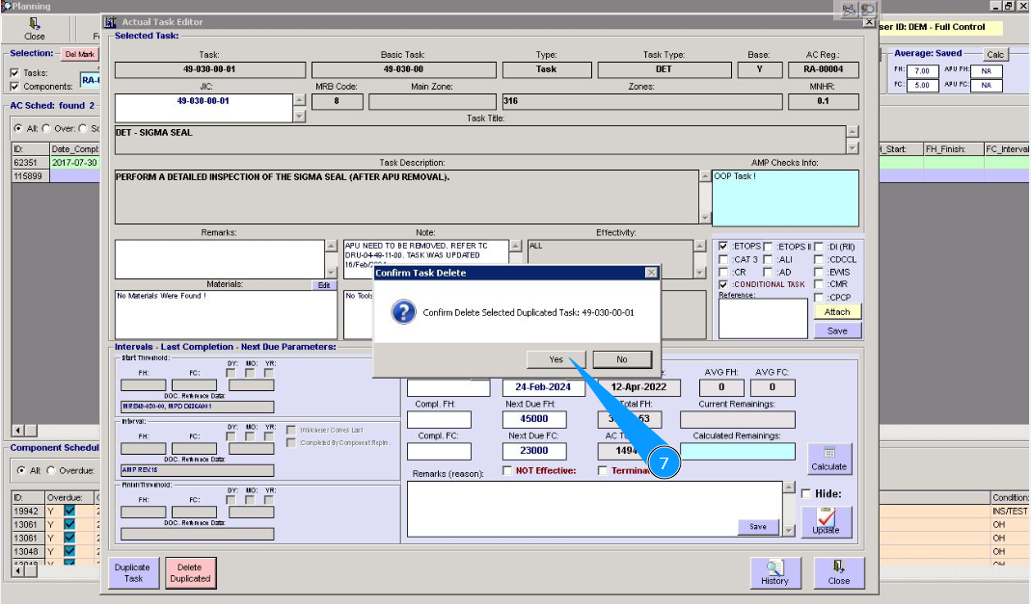The width and height of the screenshot is (1031, 606).
Task: Toggle the ALI checkbox
Action: [768, 259]
